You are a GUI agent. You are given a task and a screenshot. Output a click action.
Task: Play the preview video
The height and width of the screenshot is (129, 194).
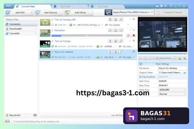pyautogui.click(x=141, y=58)
